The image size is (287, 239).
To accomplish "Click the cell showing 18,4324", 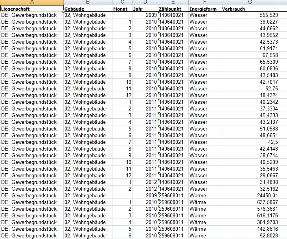I will (250, 95).
